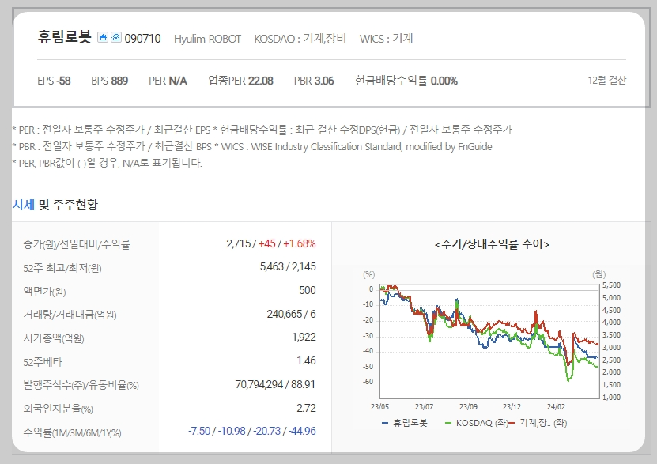Open the company homepage house icon
The height and width of the screenshot is (464, 657).
pos(103,37)
